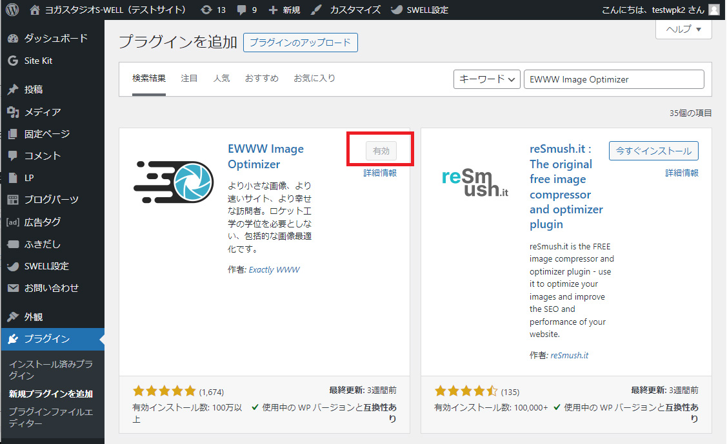Click the コメント bubble icon in sidebar
Screen dimensions: 727x444
point(13,156)
